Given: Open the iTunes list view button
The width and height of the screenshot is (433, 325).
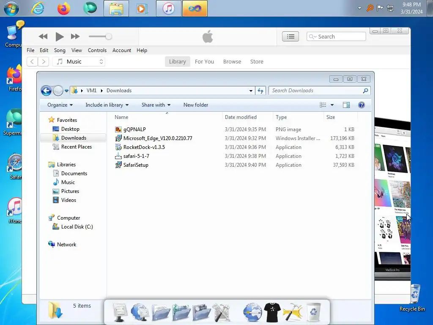Looking at the screenshot, I should click(x=290, y=36).
